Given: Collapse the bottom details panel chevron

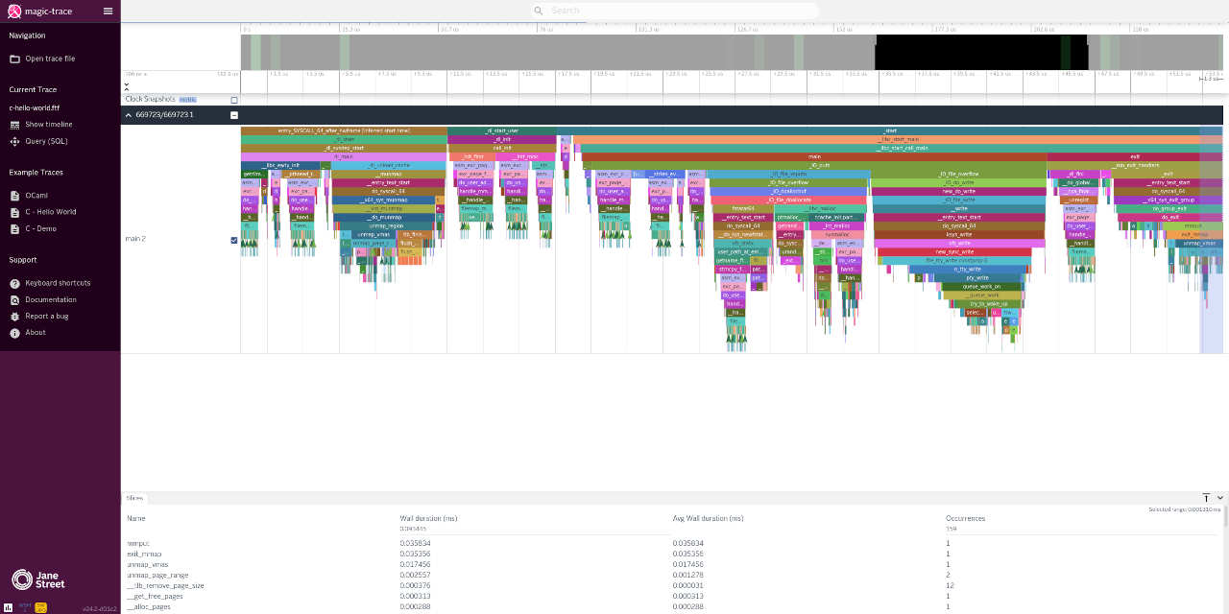Looking at the screenshot, I should click(x=1220, y=498).
